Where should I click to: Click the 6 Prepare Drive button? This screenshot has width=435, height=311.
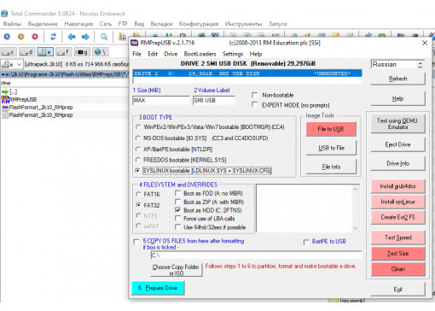(x=158, y=288)
